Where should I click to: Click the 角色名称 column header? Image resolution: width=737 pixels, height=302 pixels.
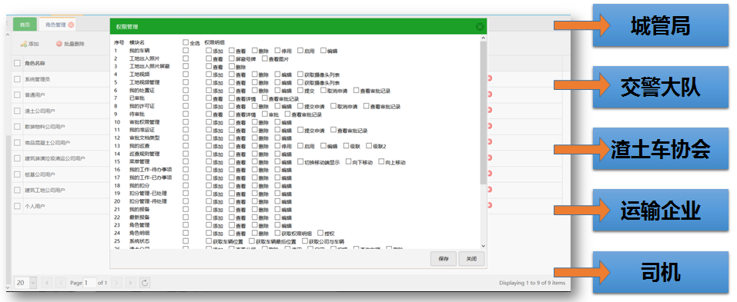(35, 63)
